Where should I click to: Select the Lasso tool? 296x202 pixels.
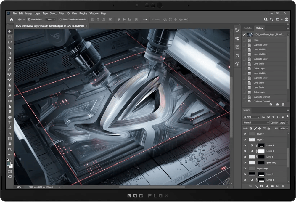click(x=10, y=42)
